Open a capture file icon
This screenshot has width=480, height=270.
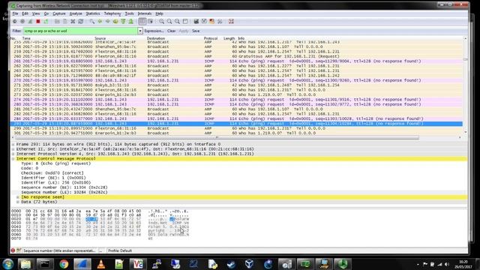pos(57,22)
